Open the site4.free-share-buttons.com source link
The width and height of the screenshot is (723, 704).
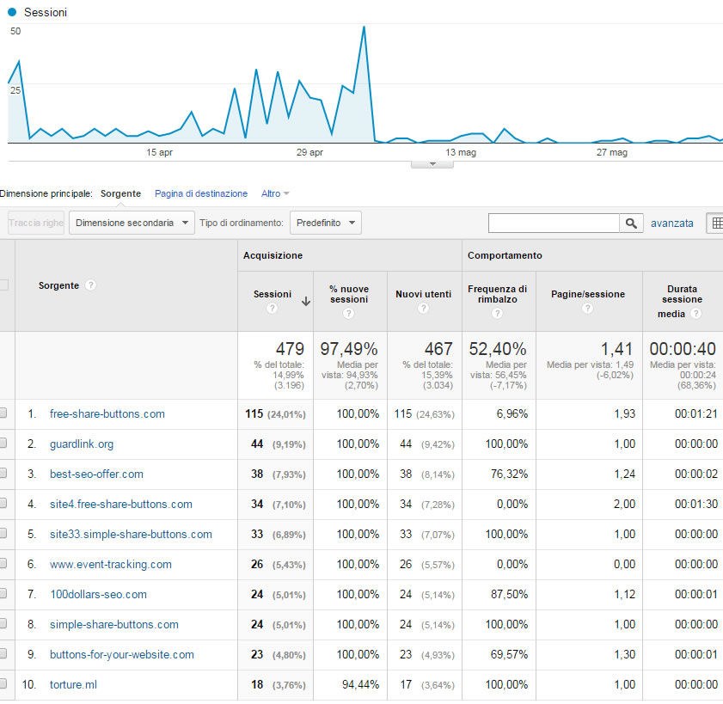(x=121, y=504)
